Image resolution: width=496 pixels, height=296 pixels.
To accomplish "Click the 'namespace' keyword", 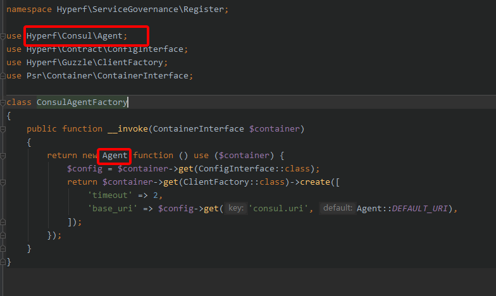I will point(29,9).
